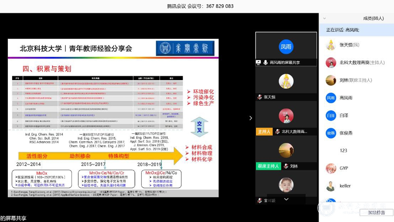
Task: Click 张天恒's muted microphone icon in video strip
Action: pos(260,97)
